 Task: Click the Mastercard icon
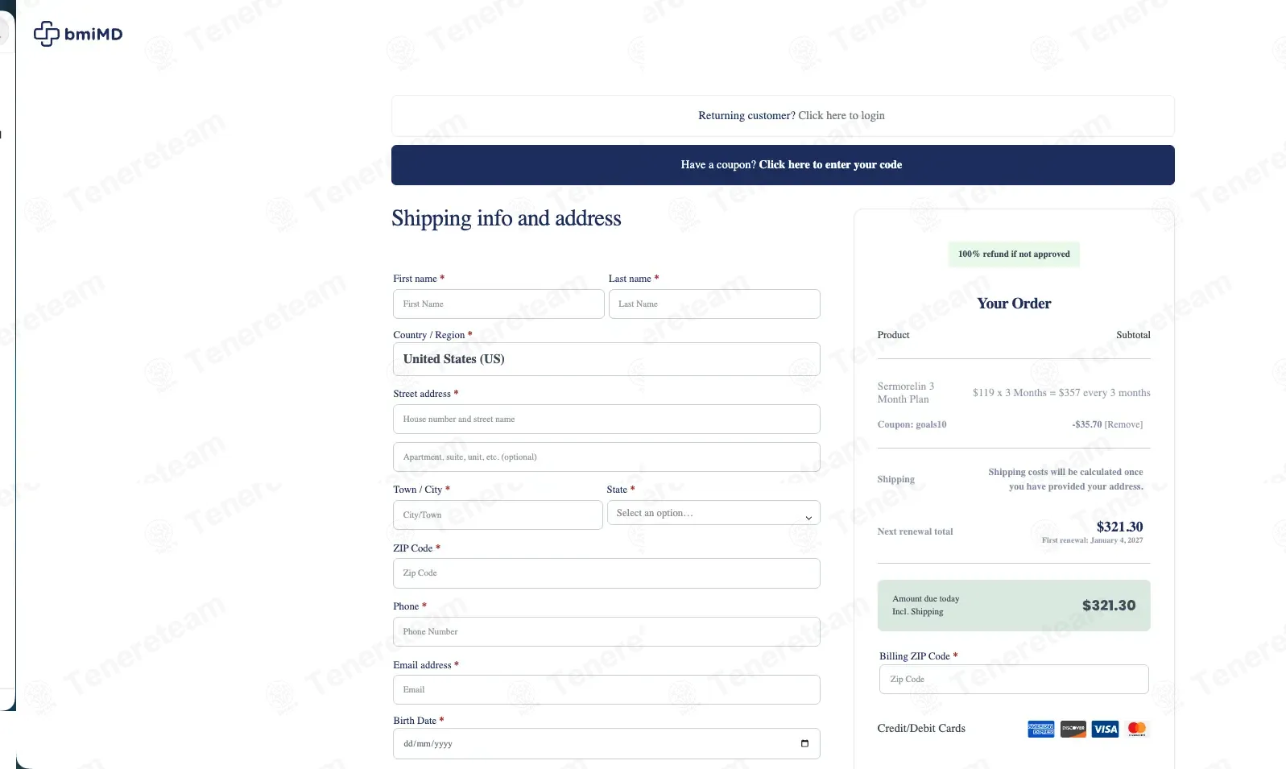click(1137, 729)
